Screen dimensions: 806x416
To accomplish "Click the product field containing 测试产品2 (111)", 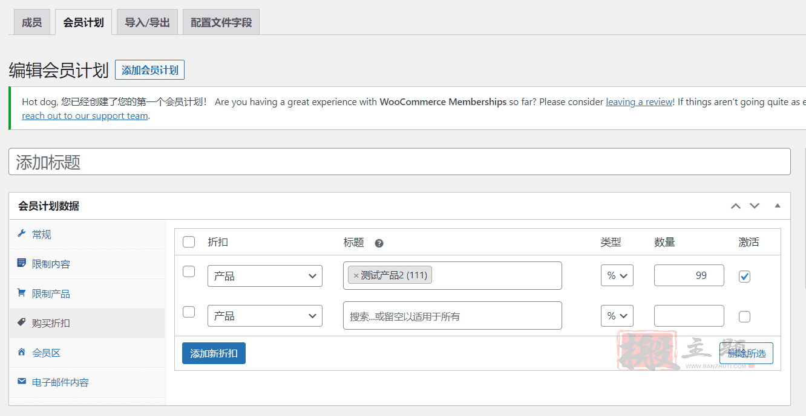I will tap(453, 275).
